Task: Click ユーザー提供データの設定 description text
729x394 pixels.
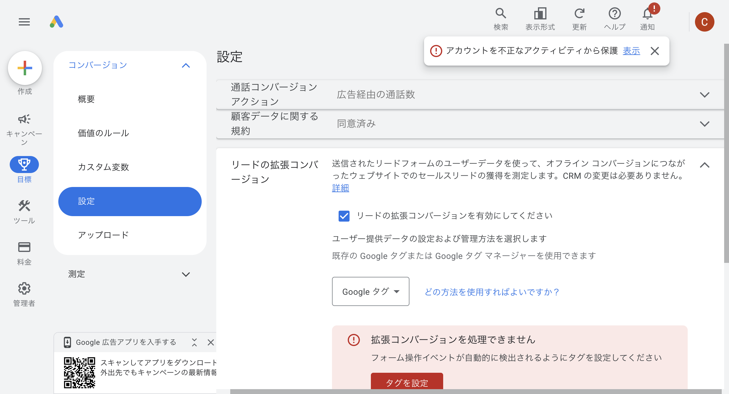Action: click(x=440, y=239)
